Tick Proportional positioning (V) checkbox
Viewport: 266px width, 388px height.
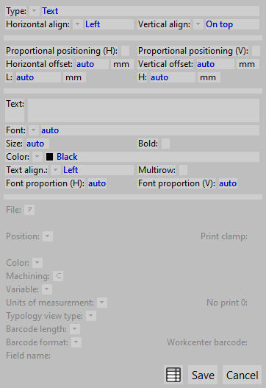256,51
